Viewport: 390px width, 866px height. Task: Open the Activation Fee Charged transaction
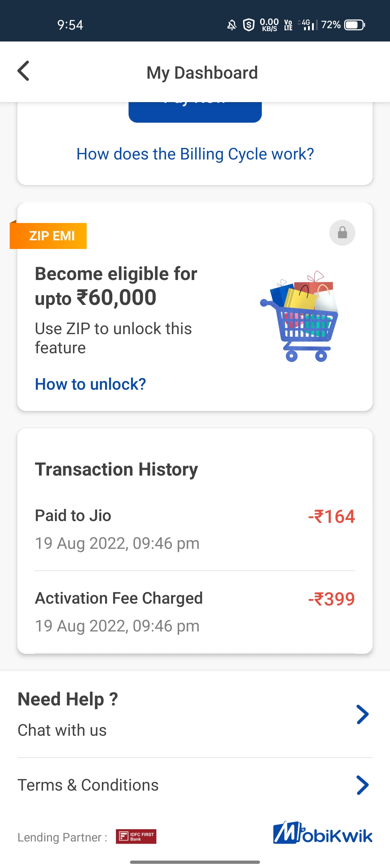point(195,612)
